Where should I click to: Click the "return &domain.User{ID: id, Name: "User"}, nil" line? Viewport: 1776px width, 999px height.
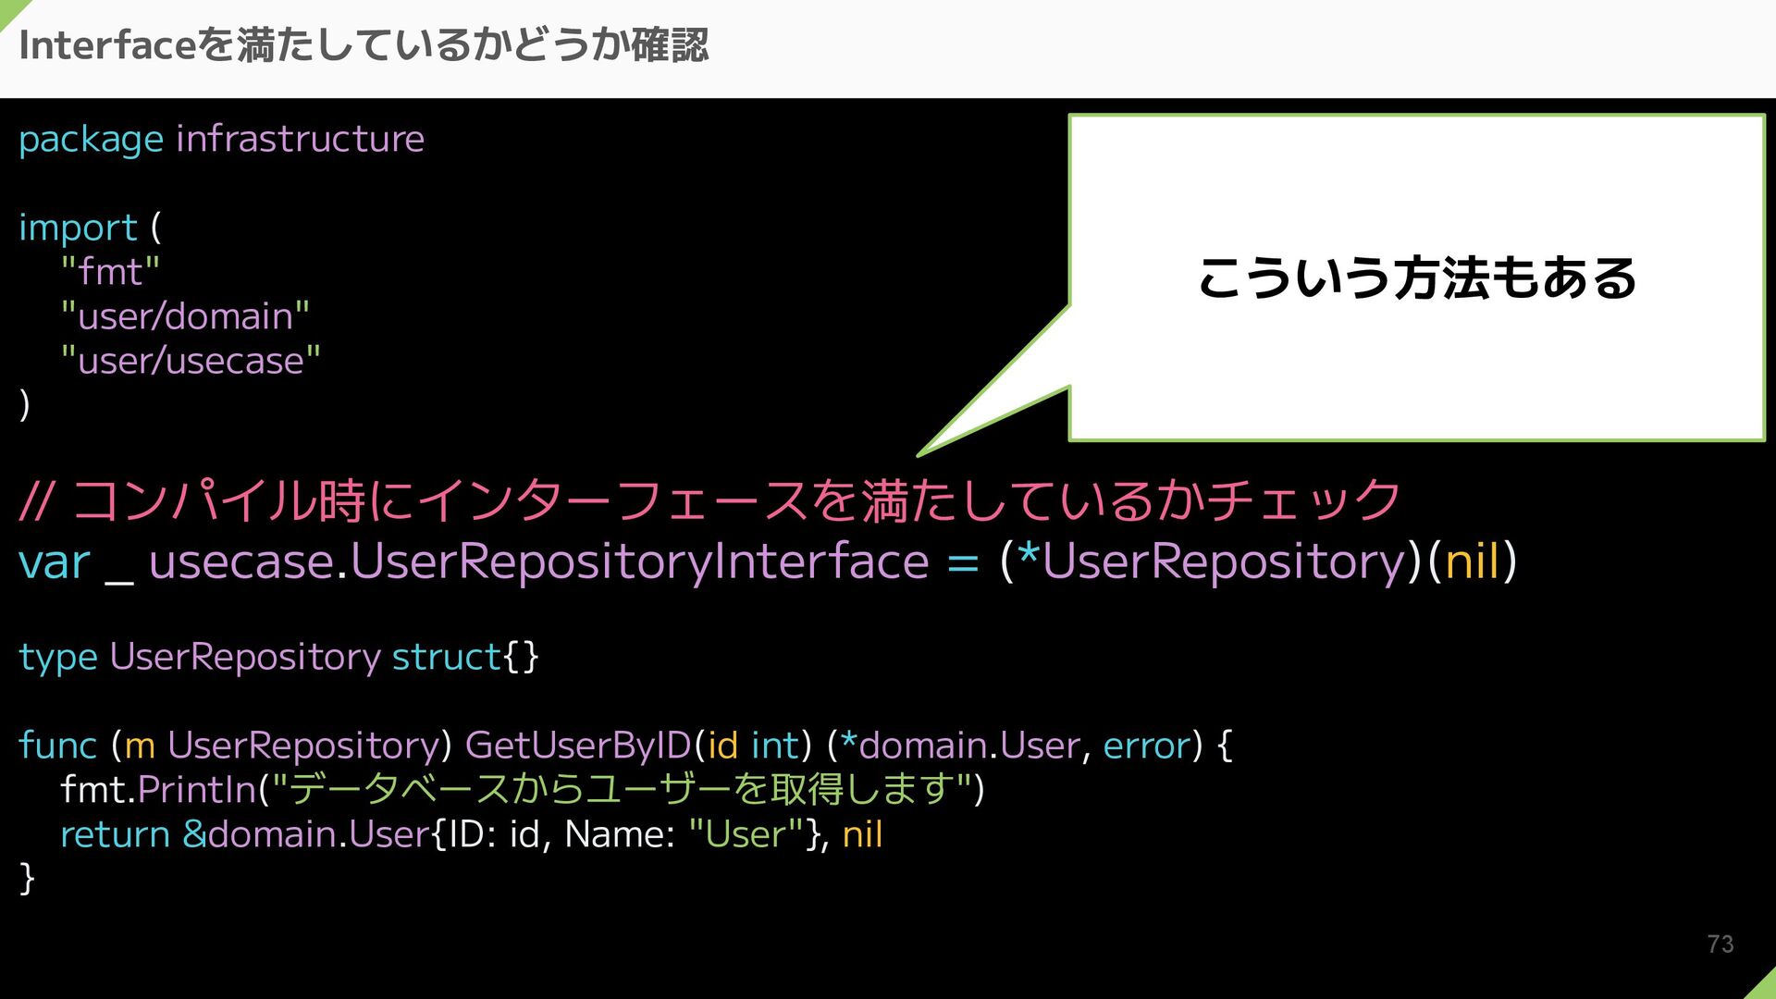[x=472, y=834]
